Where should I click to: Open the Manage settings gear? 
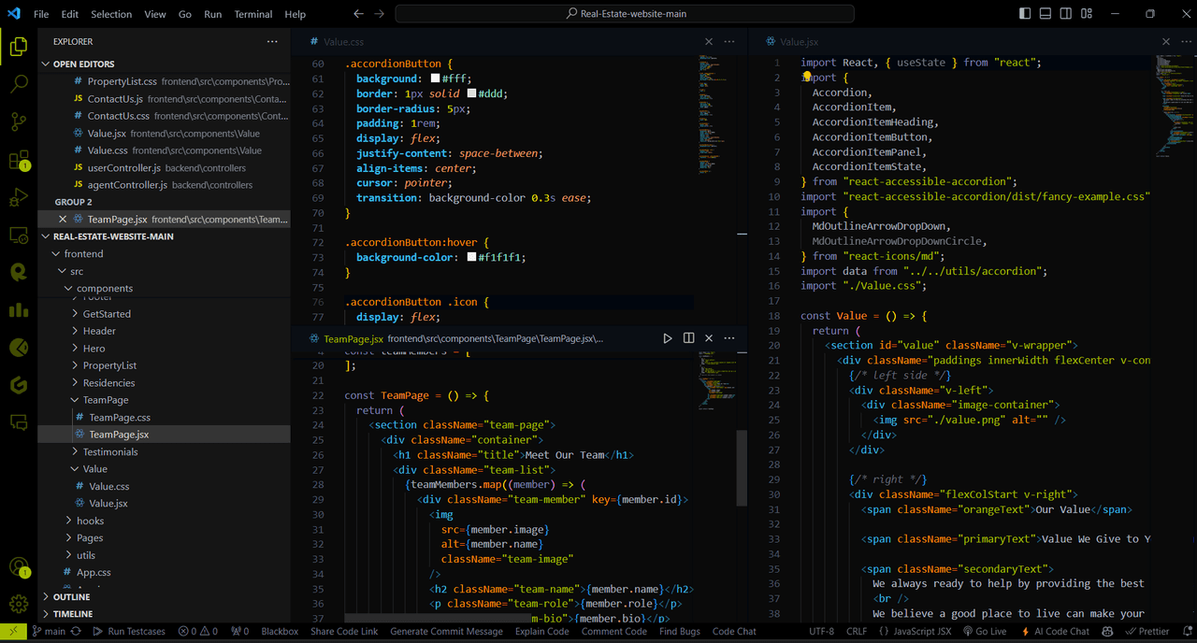[x=19, y=604]
